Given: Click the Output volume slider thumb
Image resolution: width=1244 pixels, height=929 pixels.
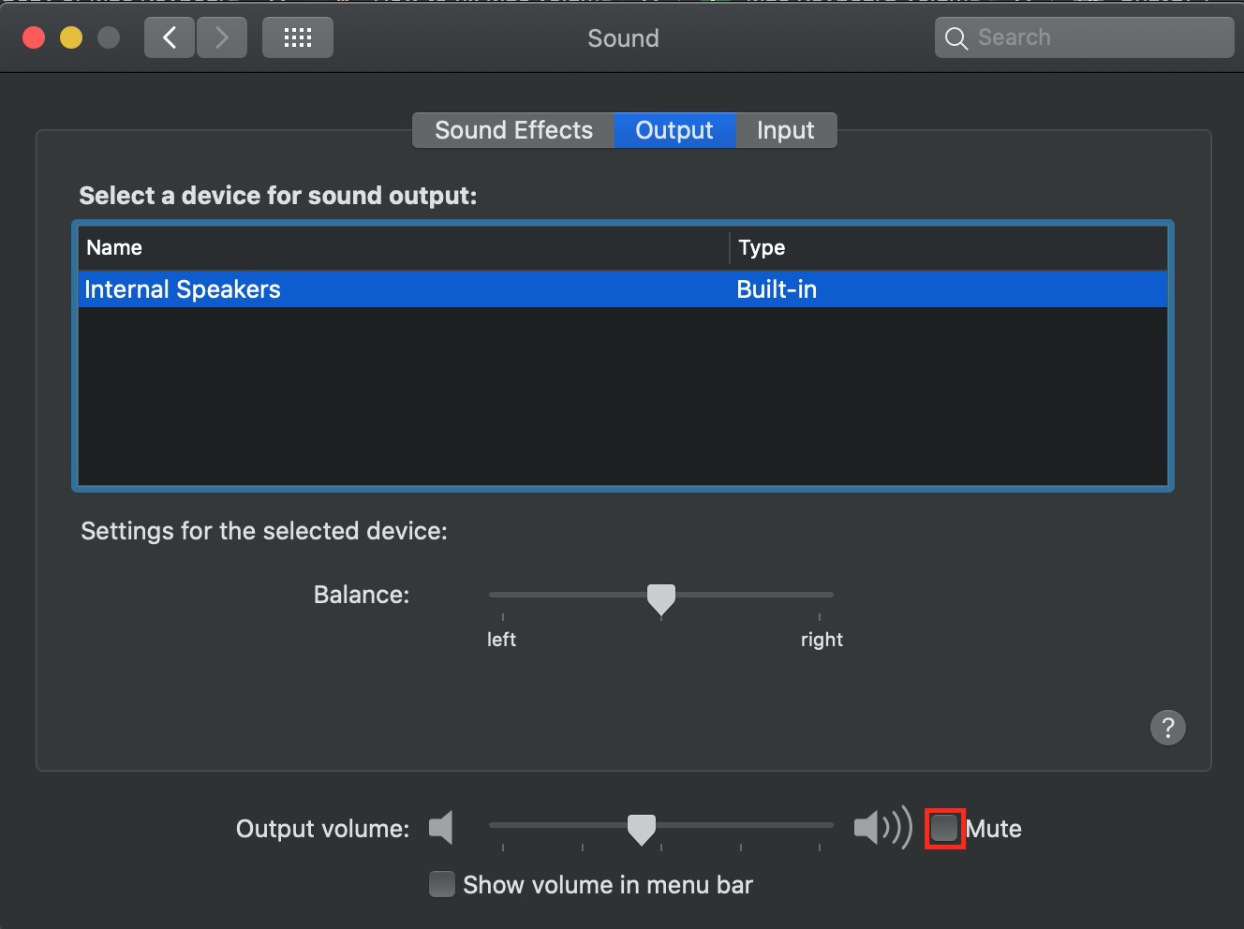Looking at the screenshot, I should (642, 830).
